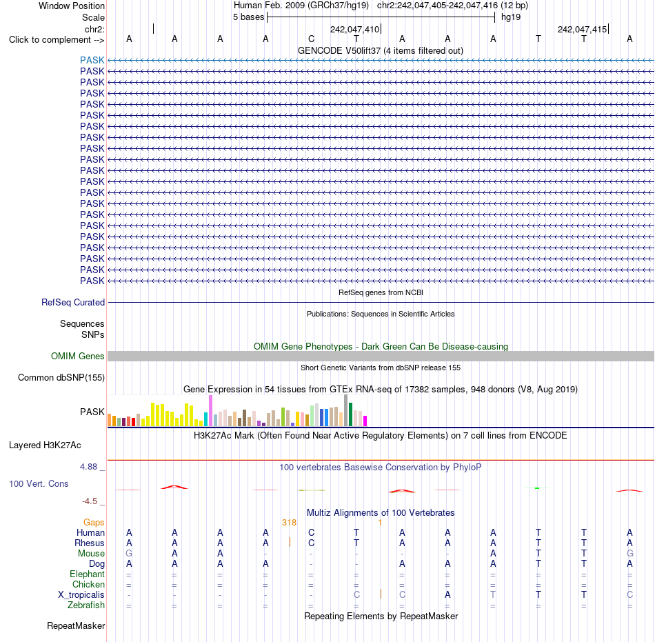This screenshot has width=655, height=642.
Task: Click the magenta last bar in GTEx chart
Action: coord(365,421)
